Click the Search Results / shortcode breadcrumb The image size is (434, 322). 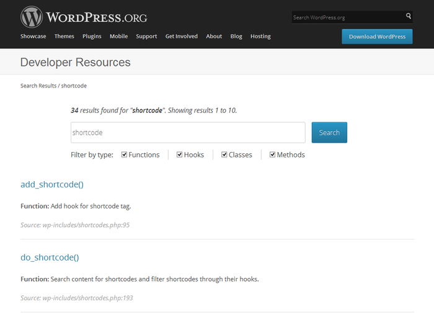click(x=53, y=86)
